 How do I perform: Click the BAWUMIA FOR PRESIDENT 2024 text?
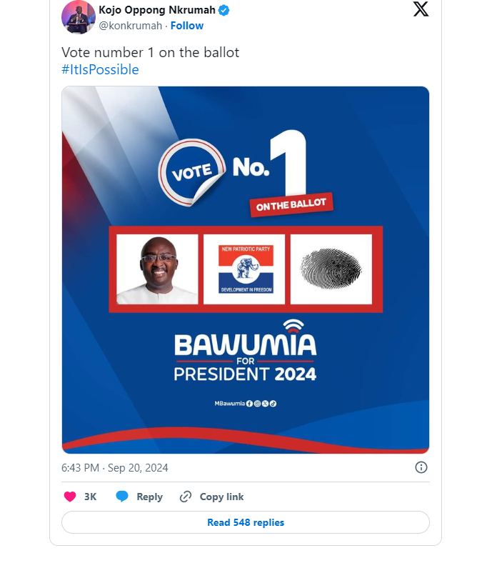245,357
